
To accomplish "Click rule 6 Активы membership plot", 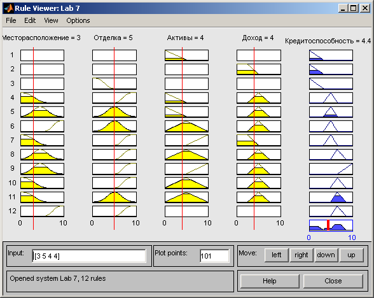I will click(x=186, y=126).
